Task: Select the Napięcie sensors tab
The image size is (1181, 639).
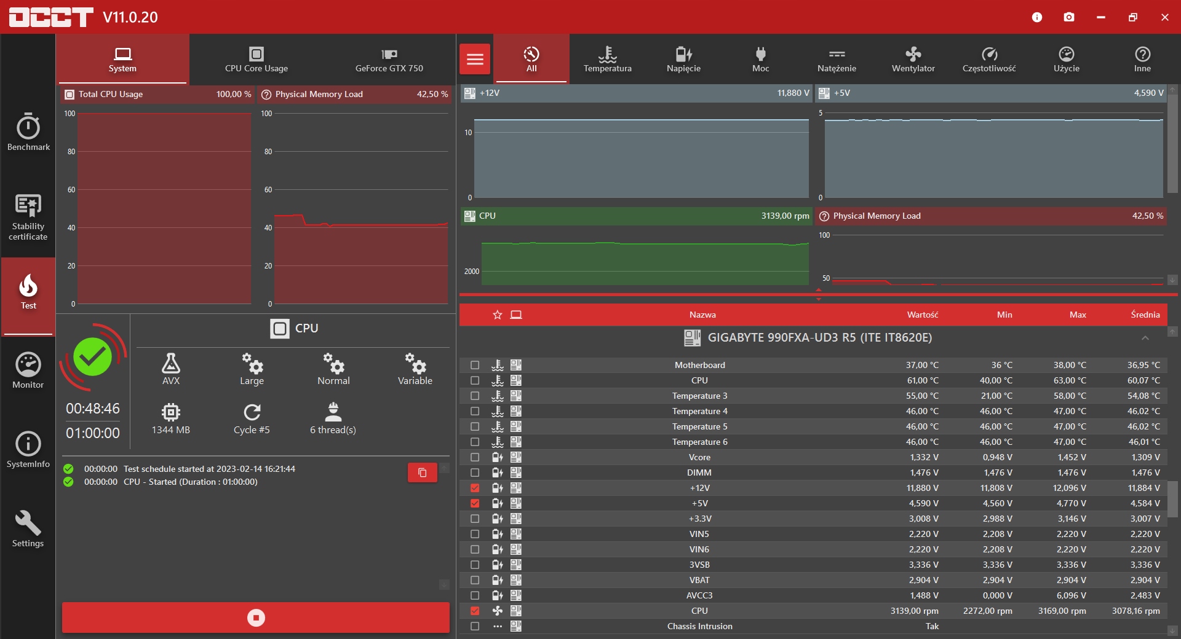Action: (684, 59)
